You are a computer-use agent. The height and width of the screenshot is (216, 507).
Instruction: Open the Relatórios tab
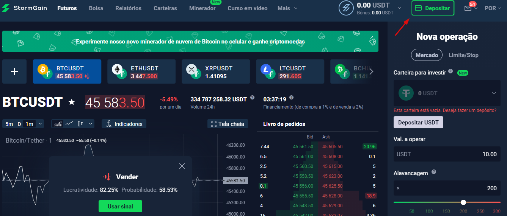coord(129,8)
